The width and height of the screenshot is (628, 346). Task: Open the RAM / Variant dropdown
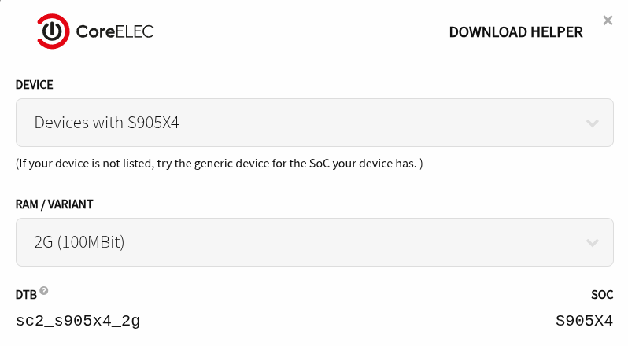(314, 242)
